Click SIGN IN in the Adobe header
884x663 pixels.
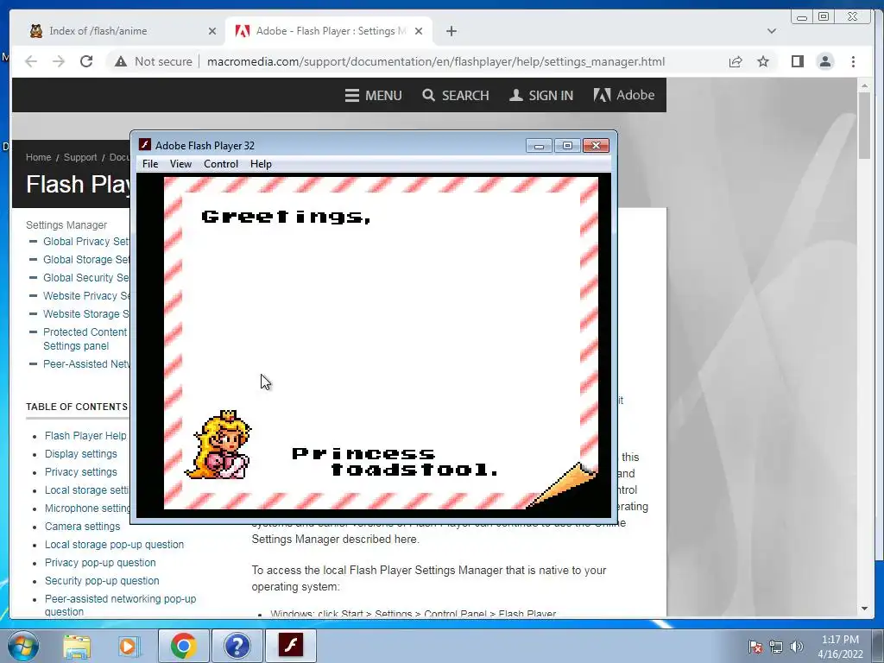click(541, 95)
